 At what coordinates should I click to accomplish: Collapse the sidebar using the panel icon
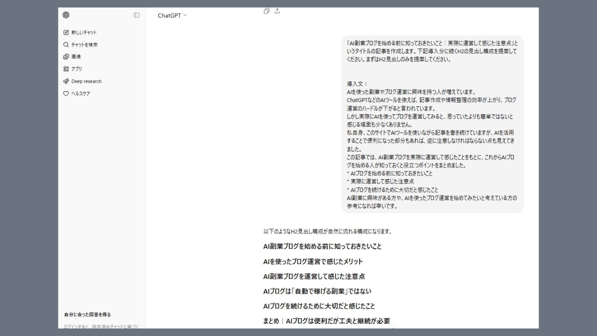tap(136, 15)
